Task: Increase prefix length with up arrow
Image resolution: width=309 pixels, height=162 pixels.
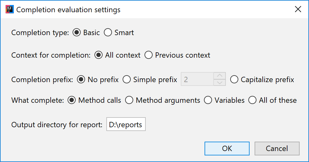Action: point(220,76)
